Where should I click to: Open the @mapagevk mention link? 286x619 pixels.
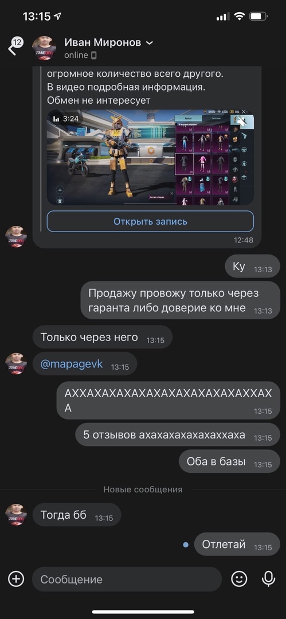pos(72,364)
